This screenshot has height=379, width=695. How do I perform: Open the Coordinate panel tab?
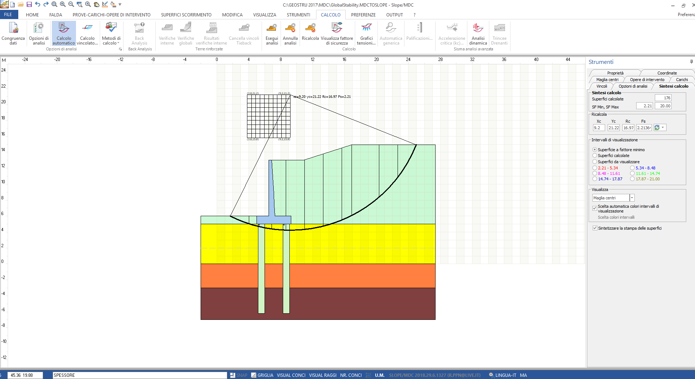point(667,73)
